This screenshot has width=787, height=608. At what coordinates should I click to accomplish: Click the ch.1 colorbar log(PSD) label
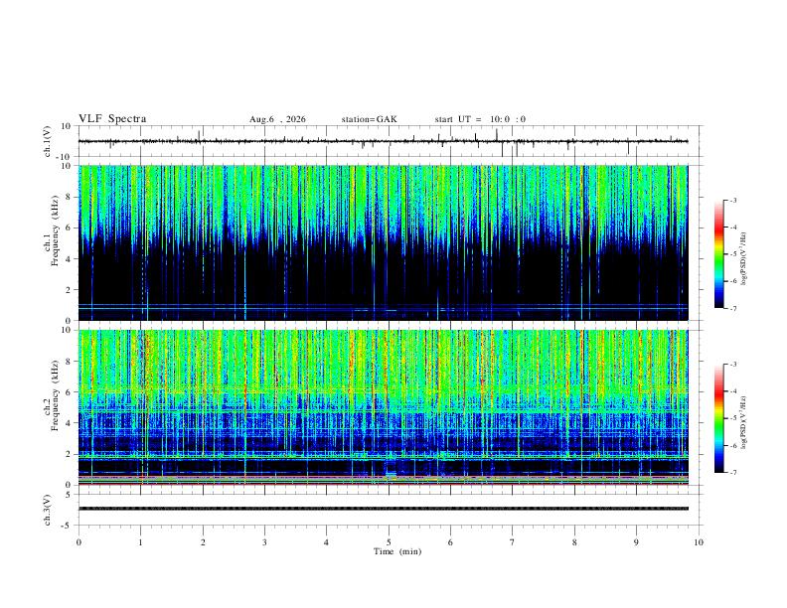coord(744,259)
